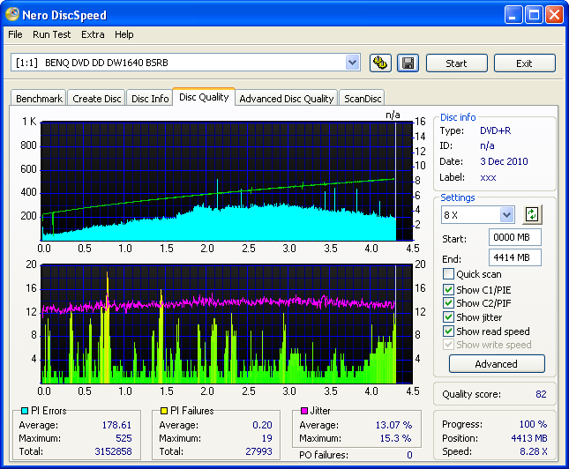
Task: Click the Start button
Action: click(x=456, y=63)
